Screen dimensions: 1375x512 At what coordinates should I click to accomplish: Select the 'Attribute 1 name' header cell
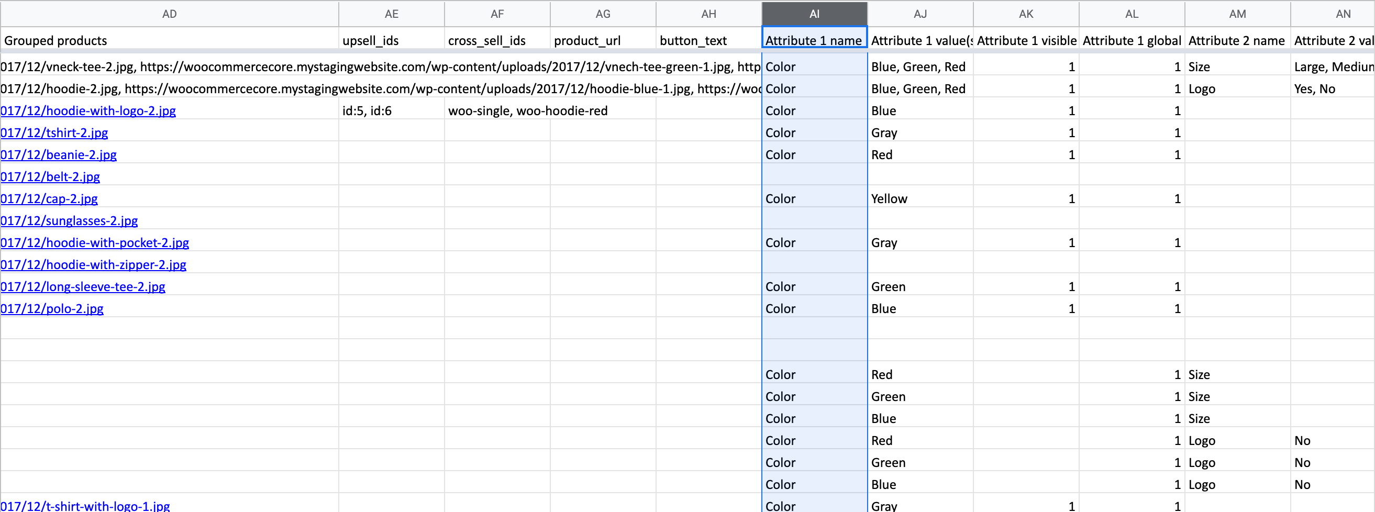(x=814, y=41)
